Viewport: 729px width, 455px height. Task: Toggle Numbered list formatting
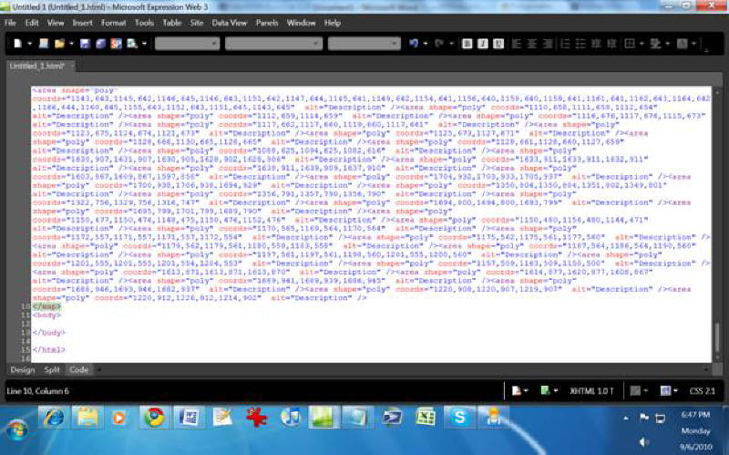(565, 43)
